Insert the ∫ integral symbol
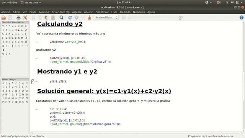Screen dimensions: 245x138 [3, 42]
